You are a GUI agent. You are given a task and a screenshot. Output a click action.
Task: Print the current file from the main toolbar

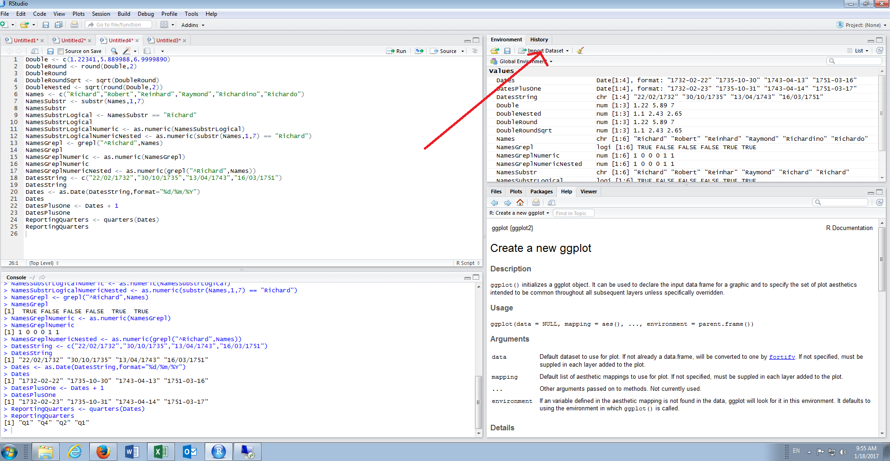click(74, 25)
